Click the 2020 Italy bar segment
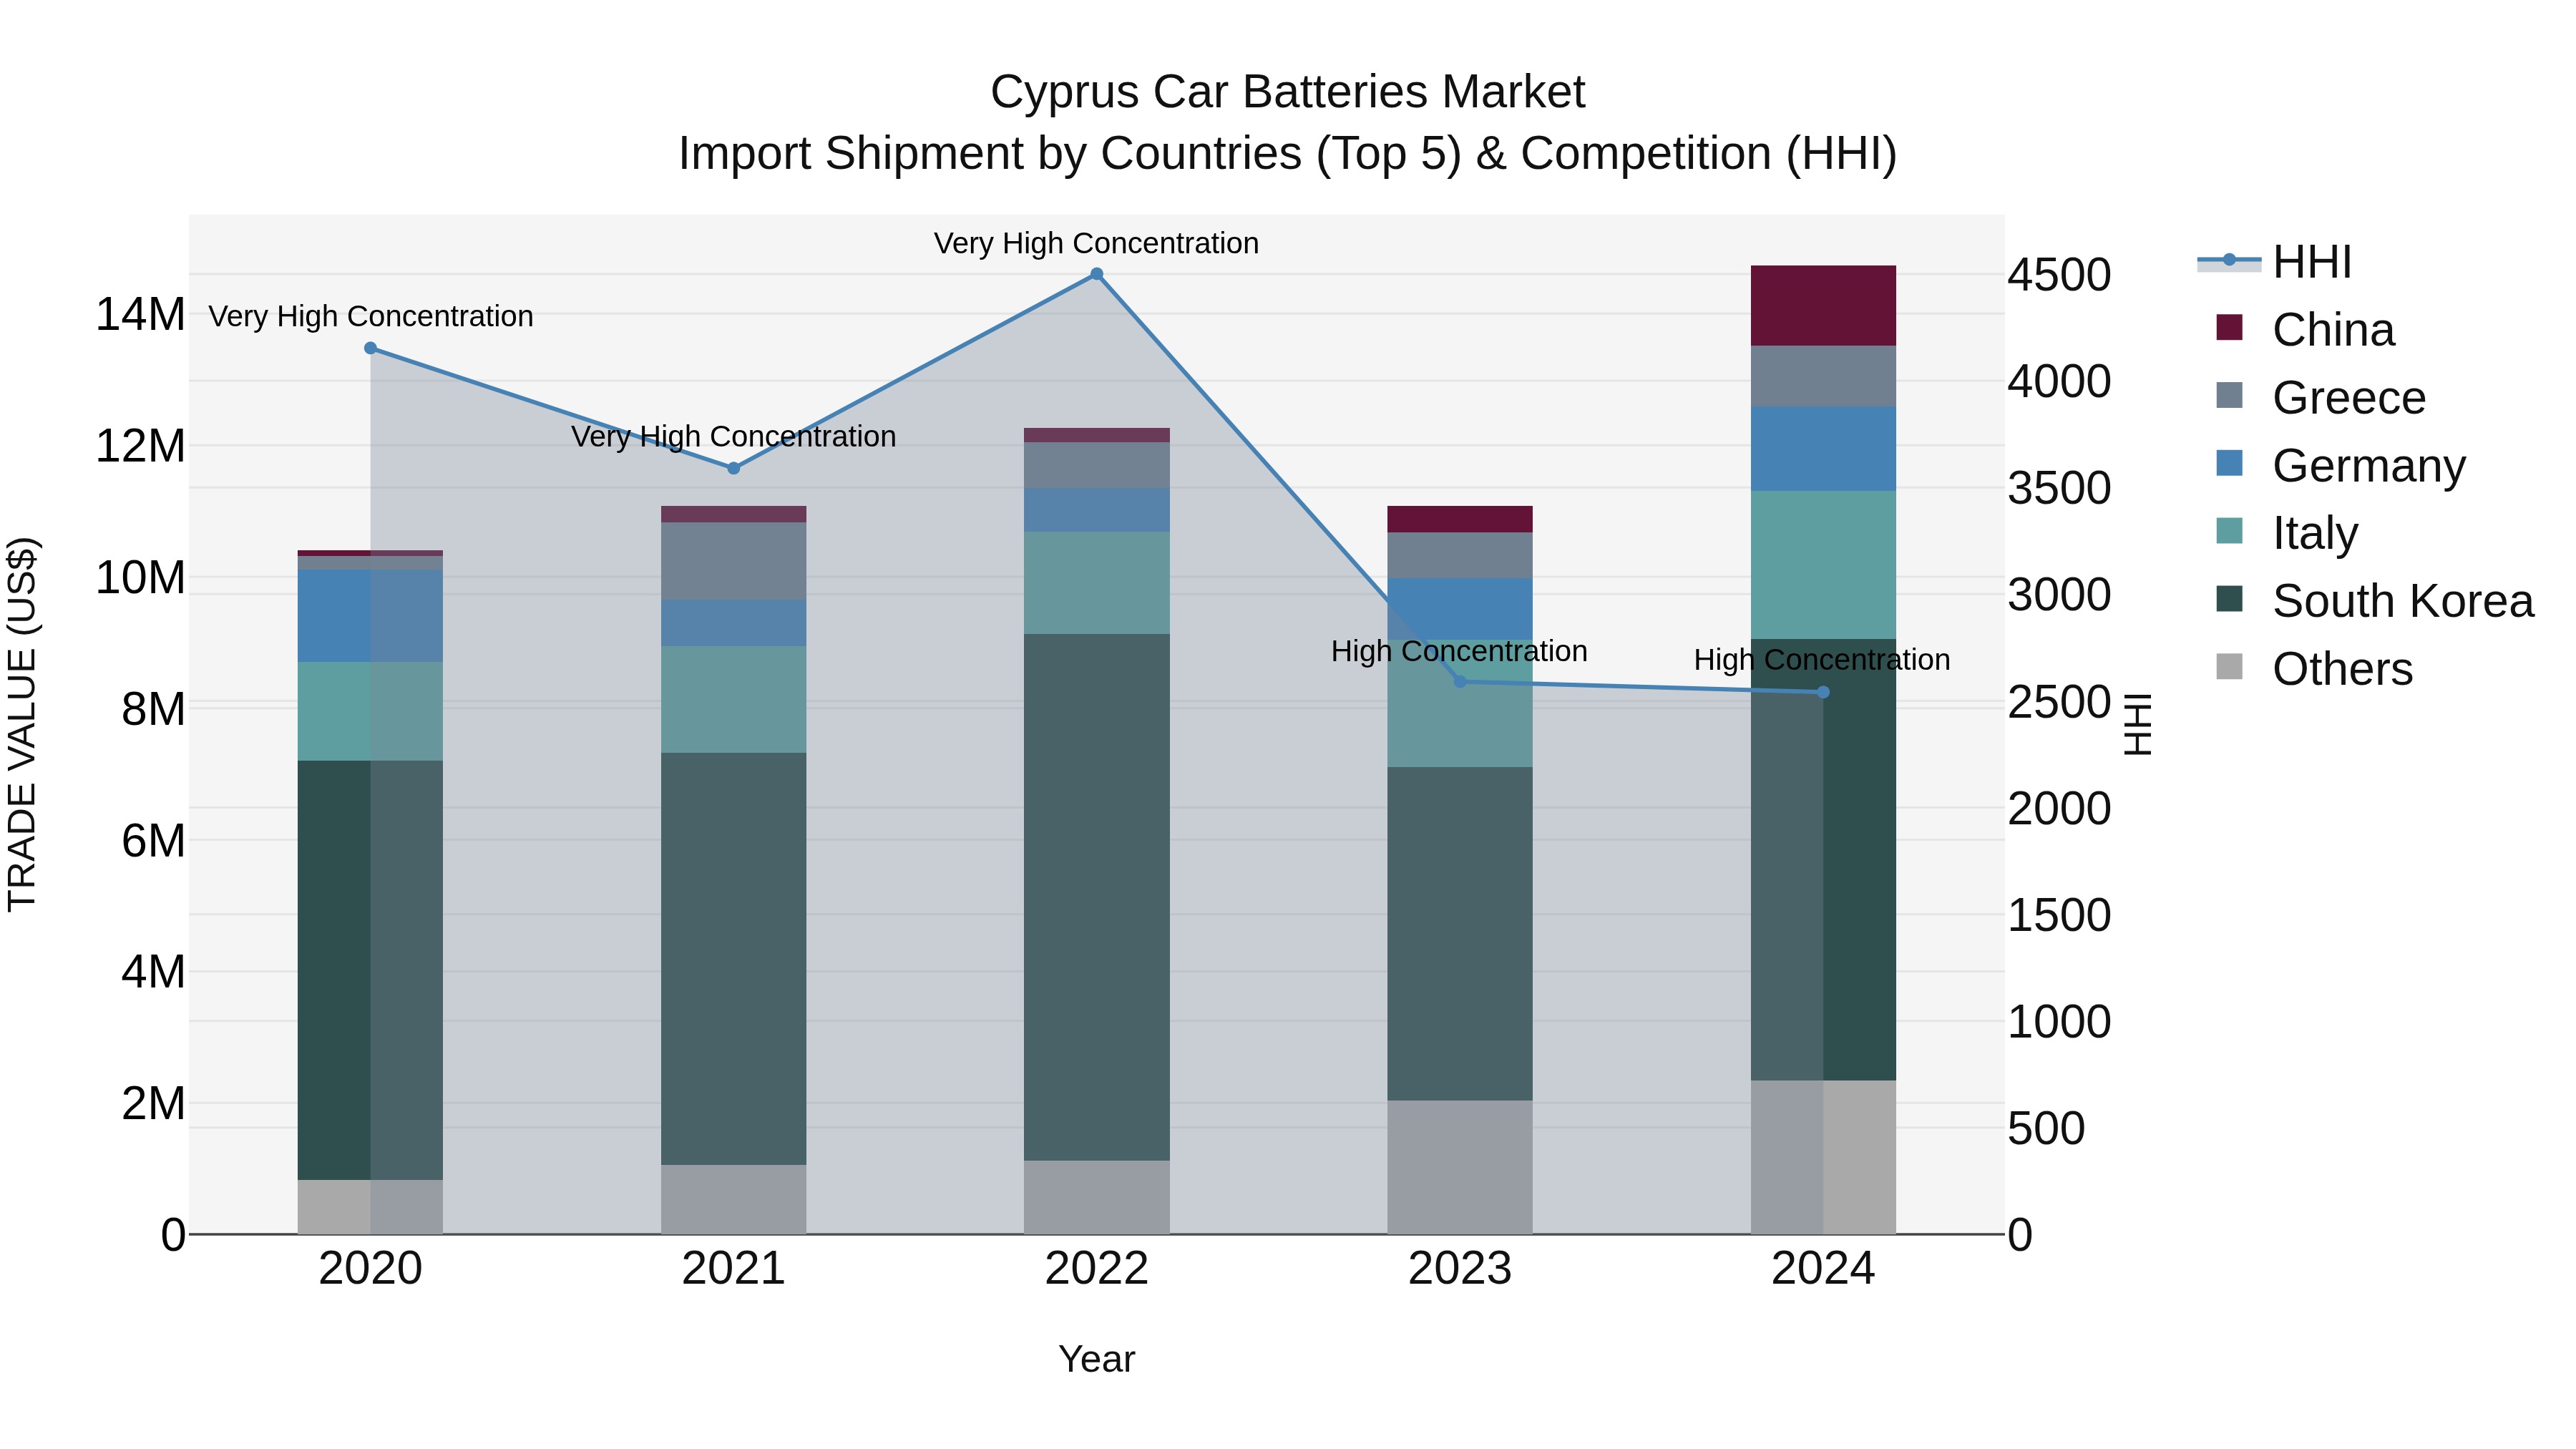 (370, 711)
